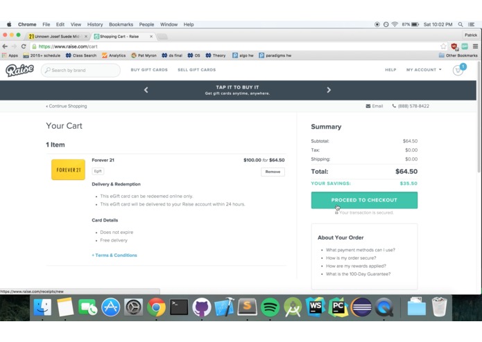Click the Email contact link
482x342 pixels.
374,106
